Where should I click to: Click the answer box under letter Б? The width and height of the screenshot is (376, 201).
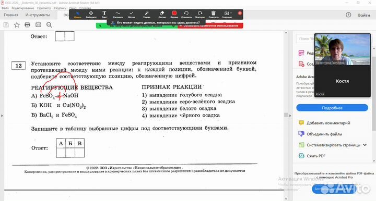coord(70,153)
